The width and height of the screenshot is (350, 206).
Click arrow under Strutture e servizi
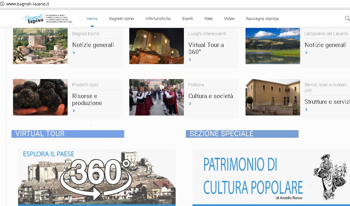point(306,110)
